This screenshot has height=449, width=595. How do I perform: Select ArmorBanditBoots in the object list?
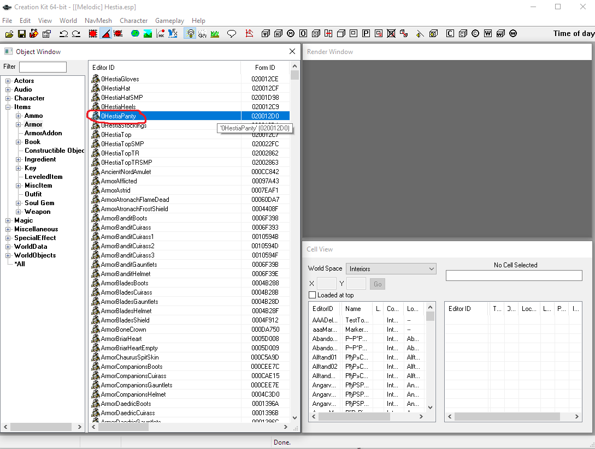[x=123, y=218]
